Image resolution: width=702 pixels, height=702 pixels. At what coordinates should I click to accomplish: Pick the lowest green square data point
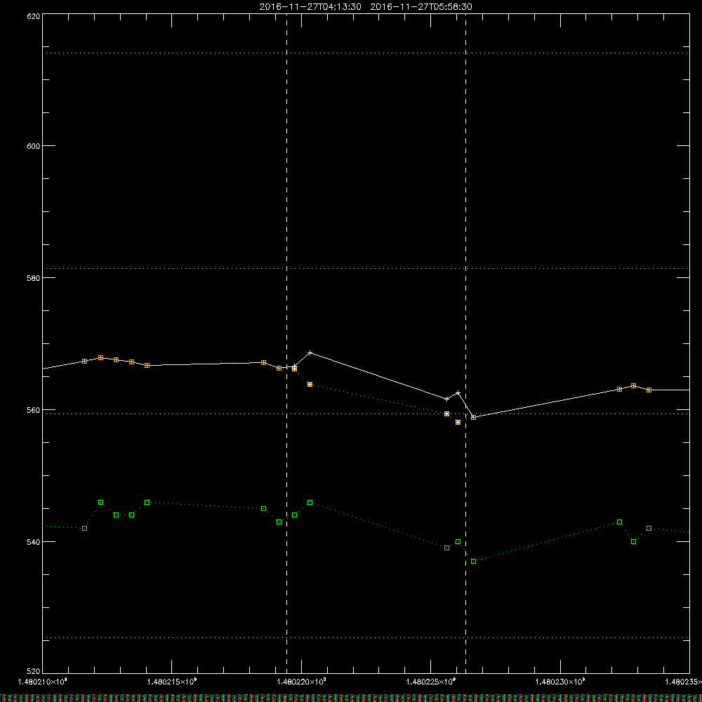tap(474, 562)
